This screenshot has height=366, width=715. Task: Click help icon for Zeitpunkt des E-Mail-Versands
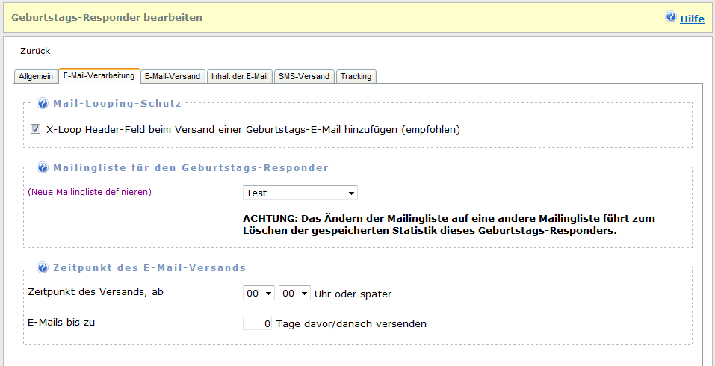(43, 267)
